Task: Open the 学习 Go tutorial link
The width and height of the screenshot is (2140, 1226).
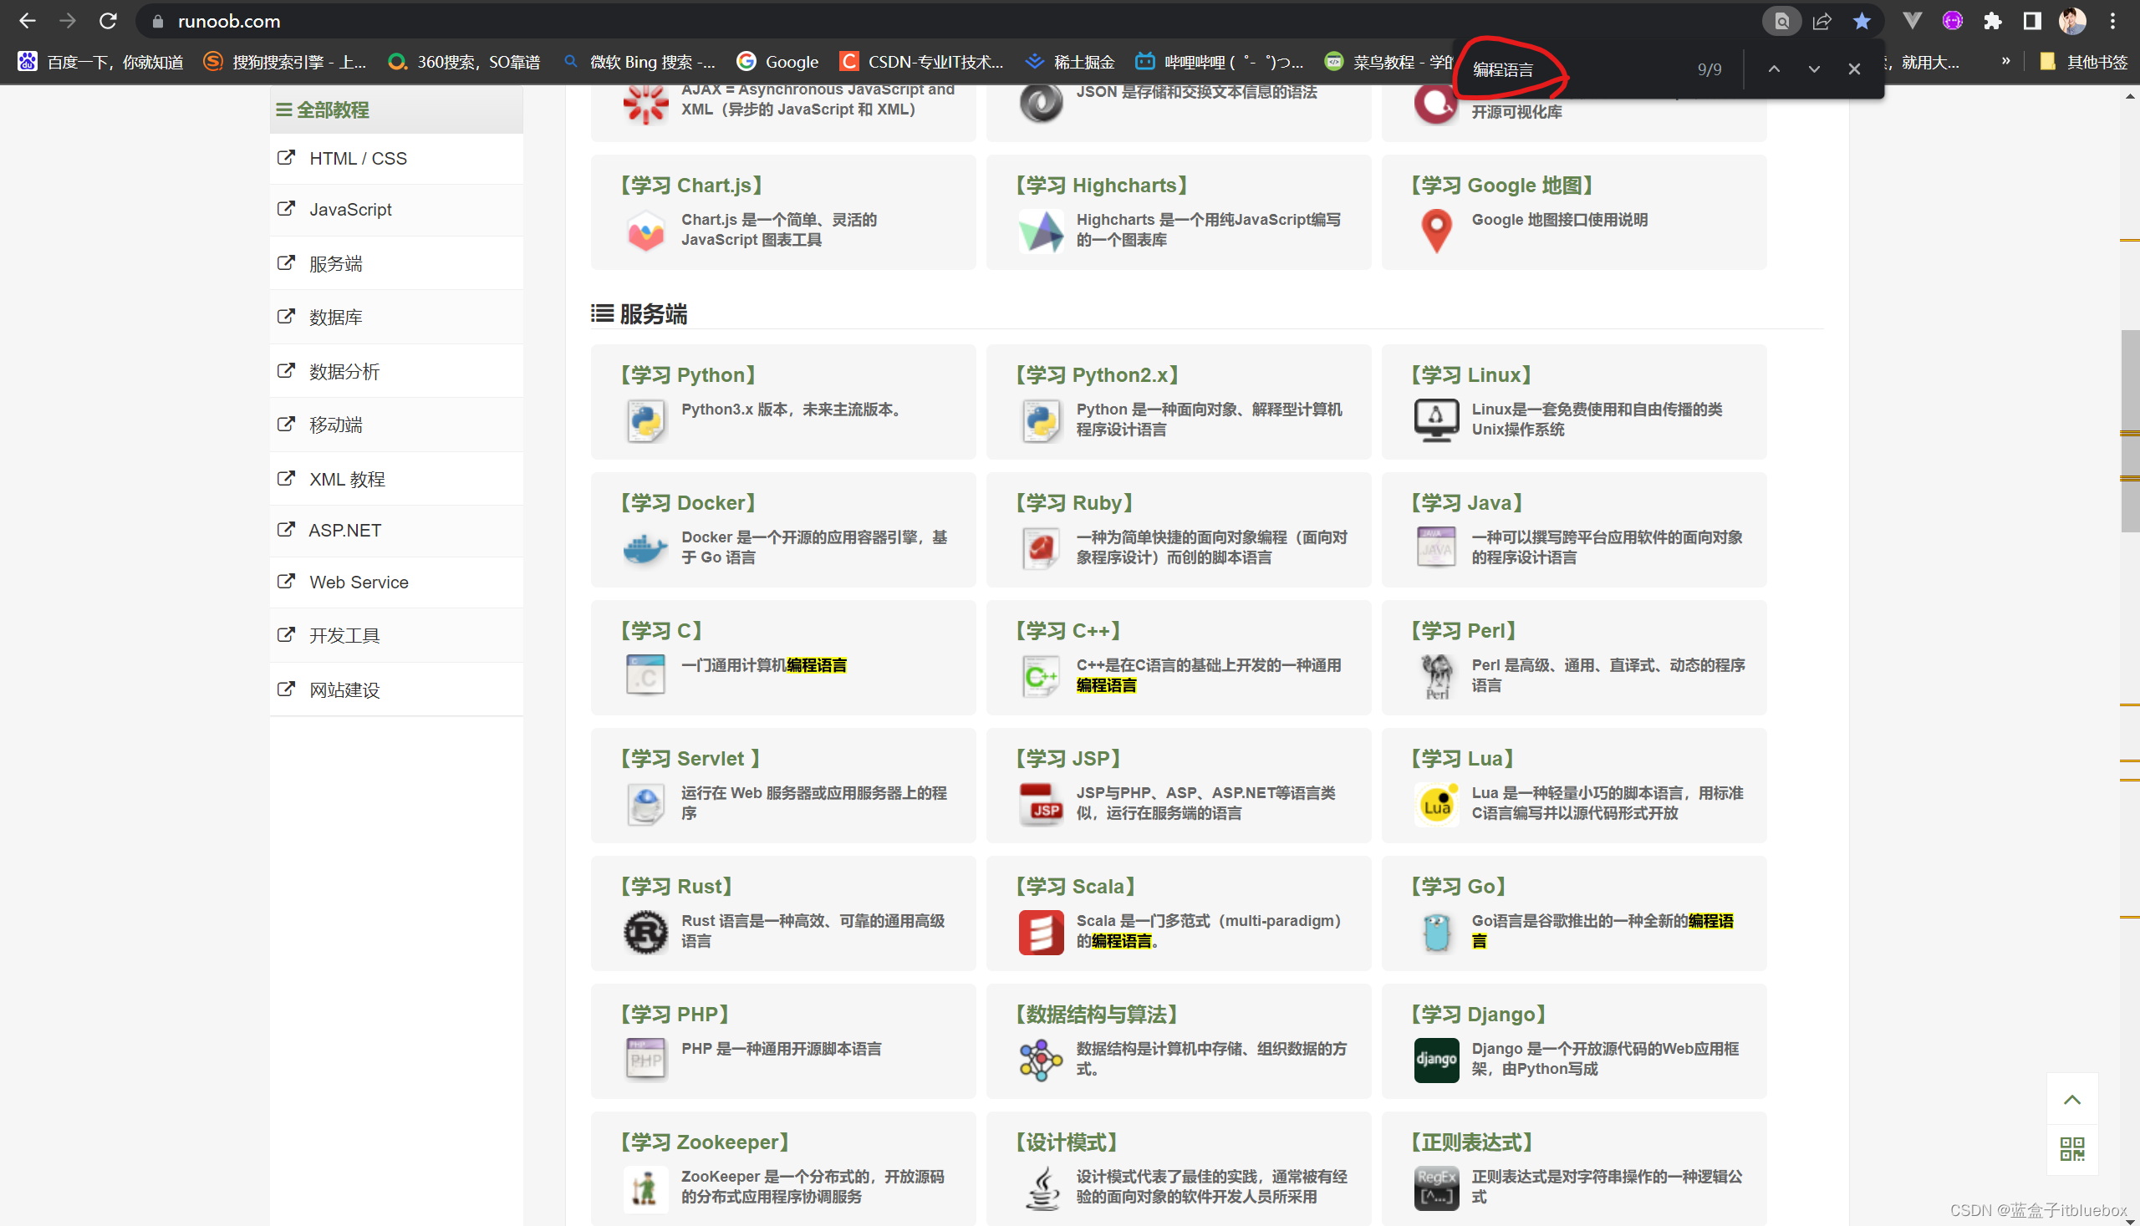Action: click(1458, 886)
